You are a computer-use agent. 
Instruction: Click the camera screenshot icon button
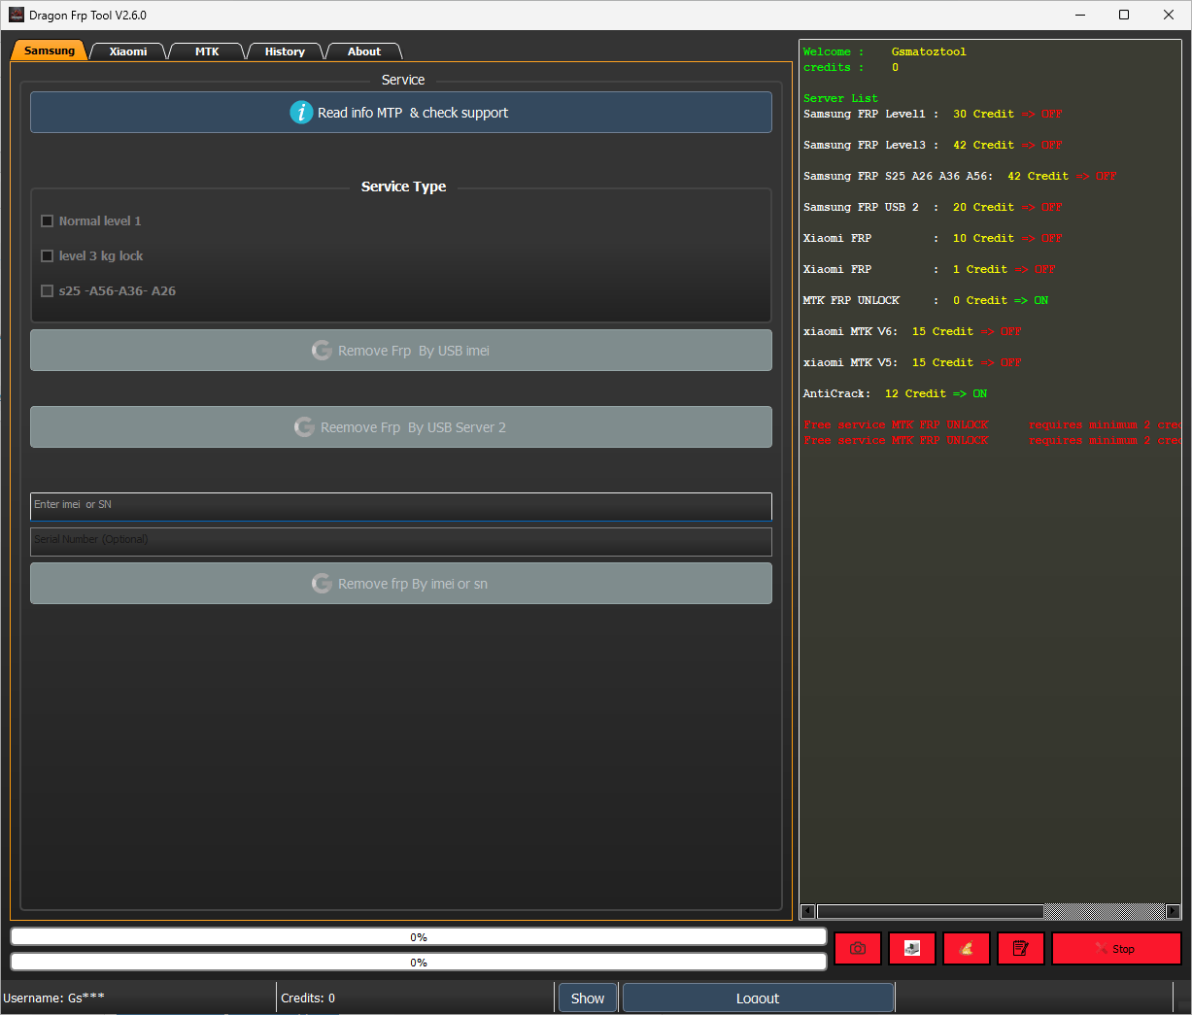click(858, 949)
